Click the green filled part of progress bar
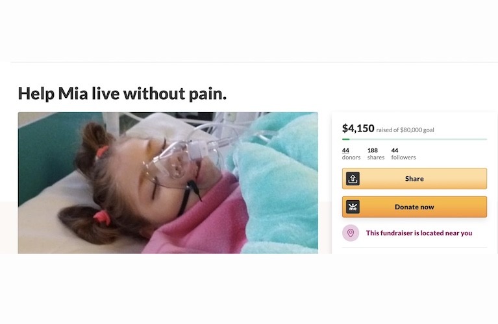This screenshot has width=498, height=324. (345, 139)
